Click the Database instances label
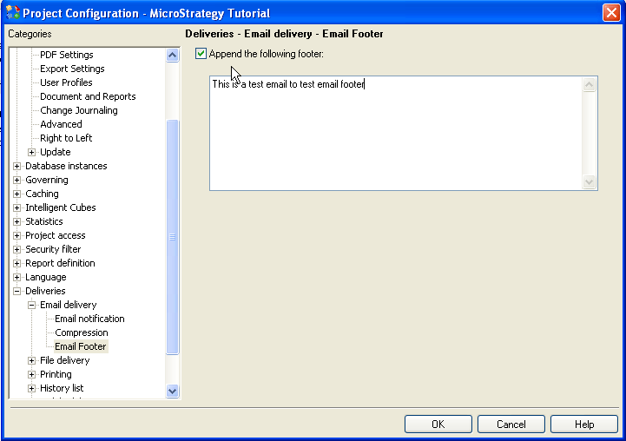This screenshot has width=626, height=441. [66, 166]
